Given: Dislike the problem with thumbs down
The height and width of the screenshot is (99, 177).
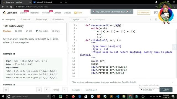Looking at the screenshot, I should coord(27,31).
